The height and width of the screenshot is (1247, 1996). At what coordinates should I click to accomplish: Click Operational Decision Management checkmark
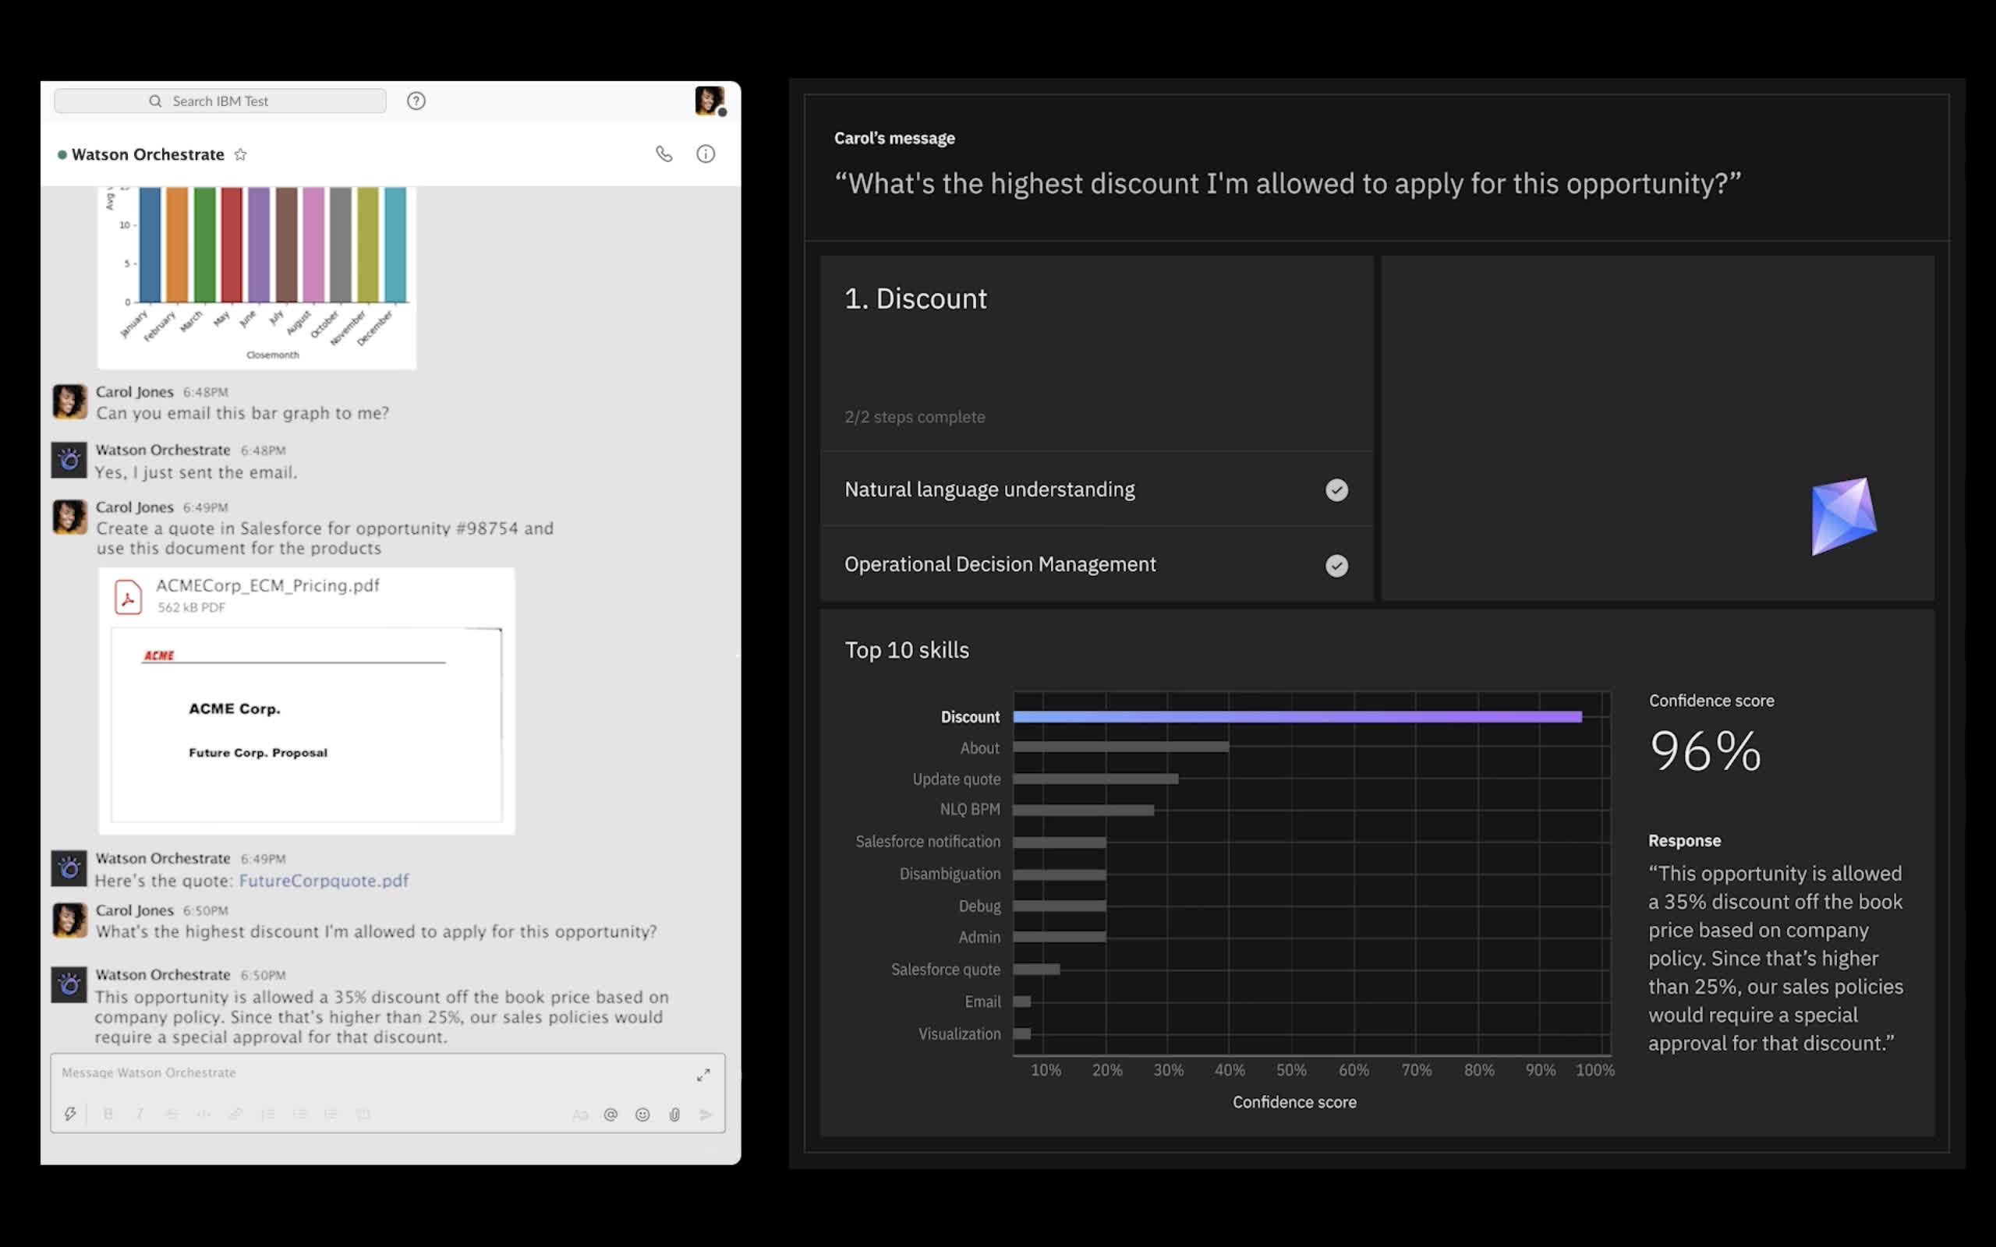1336,565
